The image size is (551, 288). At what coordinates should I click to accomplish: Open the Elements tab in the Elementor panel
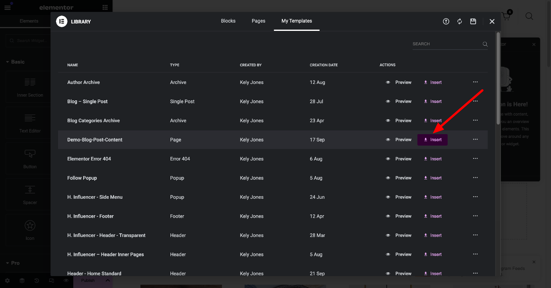click(29, 21)
